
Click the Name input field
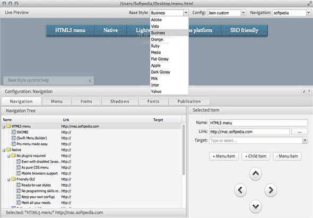[x=258, y=123]
